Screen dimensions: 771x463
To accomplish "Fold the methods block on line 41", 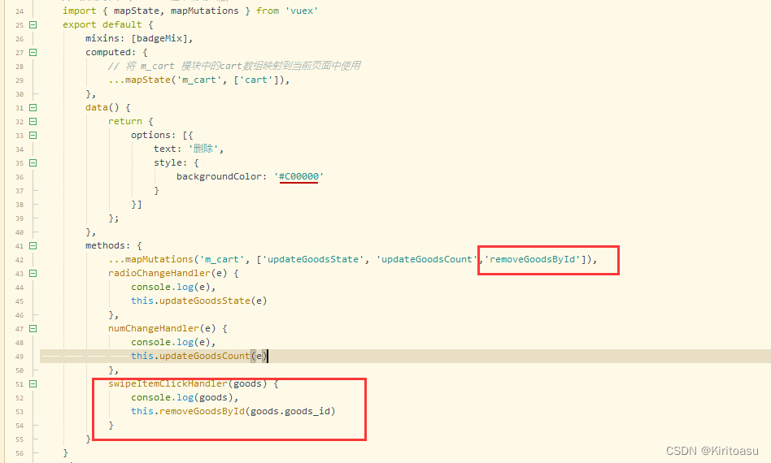I will (x=33, y=245).
